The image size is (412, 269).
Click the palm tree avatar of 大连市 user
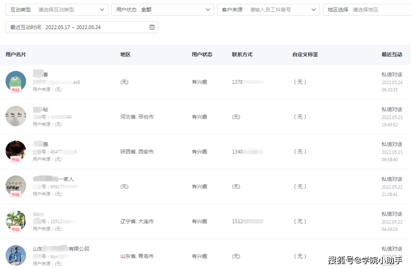tap(16, 220)
